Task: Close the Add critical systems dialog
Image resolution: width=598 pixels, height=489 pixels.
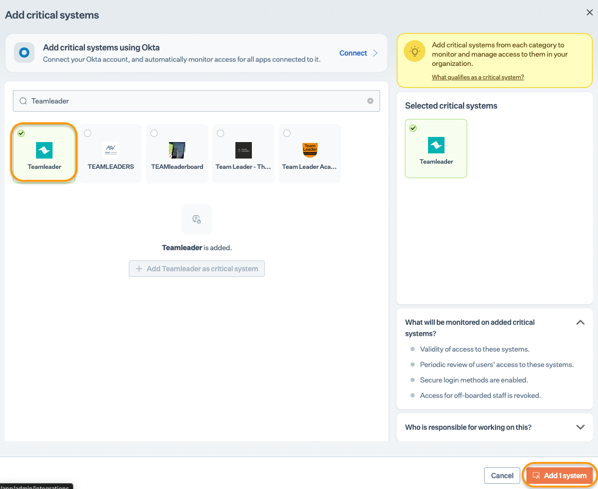Action: (589, 12)
